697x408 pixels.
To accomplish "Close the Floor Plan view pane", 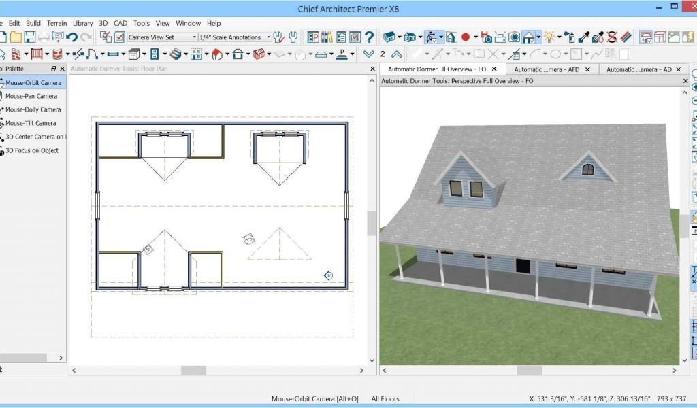I will click(x=372, y=69).
